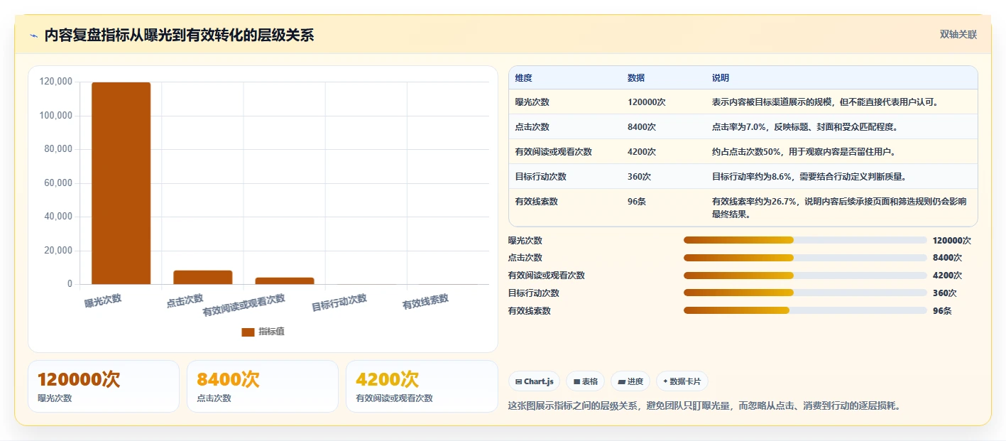This screenshot has width=1006, height=441.
Task: Select table cell 360次
Action: tap(640, 177)
